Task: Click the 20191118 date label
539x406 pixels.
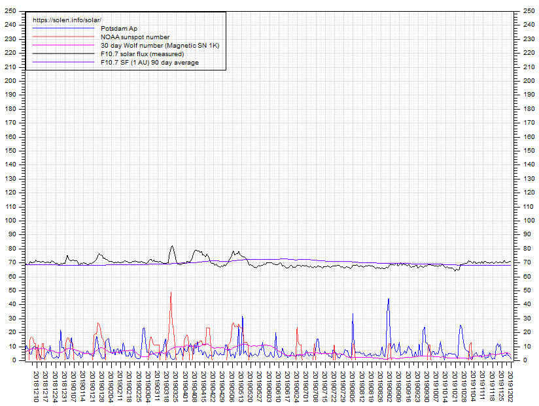Action: (x=493, y=386)
